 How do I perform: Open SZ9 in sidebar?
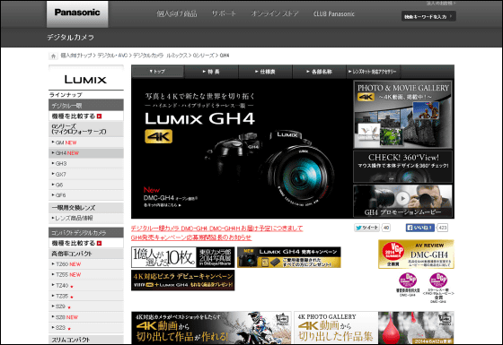click(85, 306)
